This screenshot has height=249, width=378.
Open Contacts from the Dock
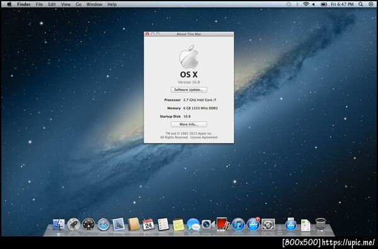click(x=134, y=224)
